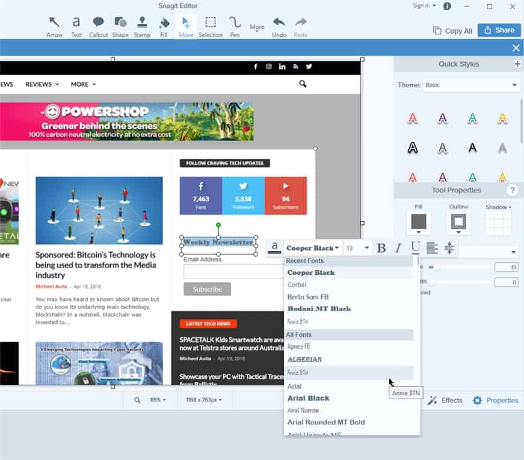Click the Subscribe button on the webpage
The height and width of the screenshot is (460, 524).
(207, 289)
